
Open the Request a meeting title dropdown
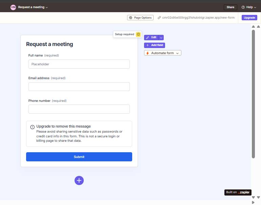(x=33, y=7)
